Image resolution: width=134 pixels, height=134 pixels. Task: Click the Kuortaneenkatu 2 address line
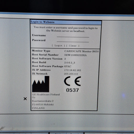[x=43, y=101]
